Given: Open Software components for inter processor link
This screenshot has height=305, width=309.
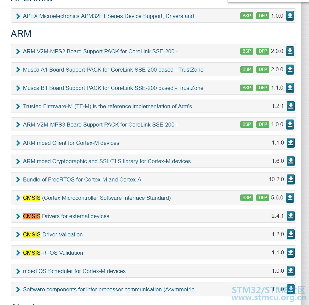Looking at the screenshot, I should 109,289.
